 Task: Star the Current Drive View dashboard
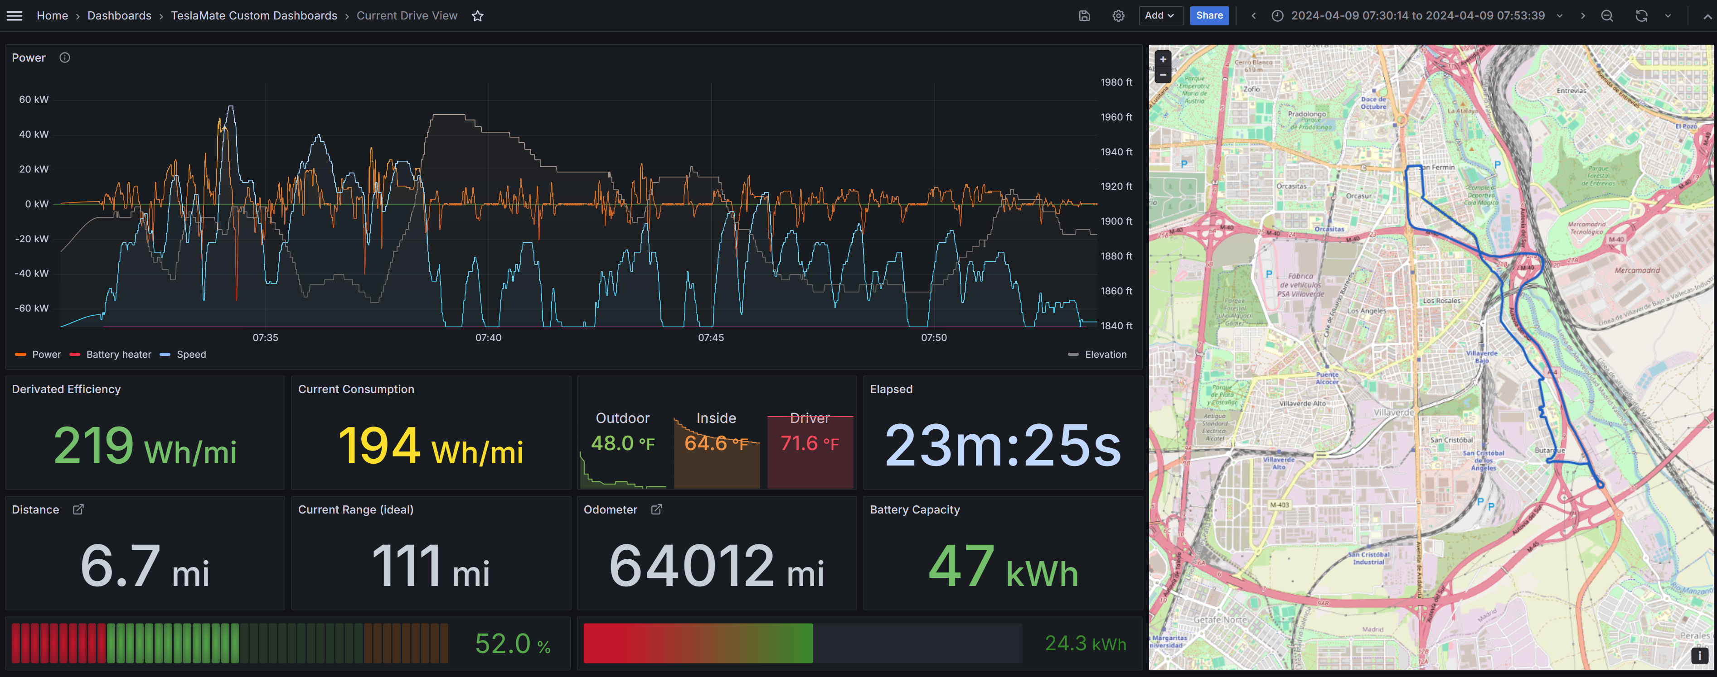click(477, 16)
